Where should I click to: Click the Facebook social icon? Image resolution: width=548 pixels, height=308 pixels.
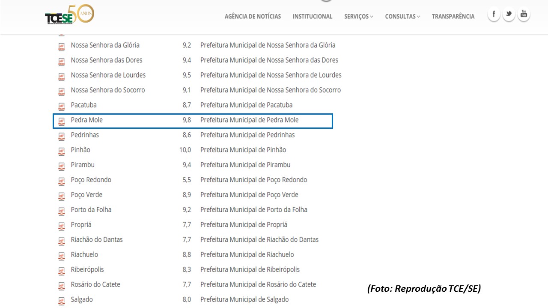click(x=494, y=15)
